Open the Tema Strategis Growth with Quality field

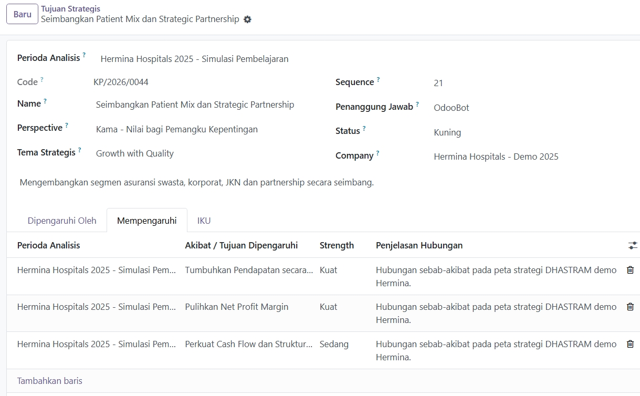point(210,153)
